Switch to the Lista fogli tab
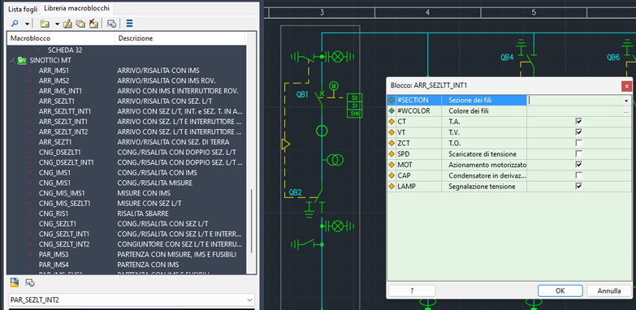 pyautogui.click(x=24, y=8)
